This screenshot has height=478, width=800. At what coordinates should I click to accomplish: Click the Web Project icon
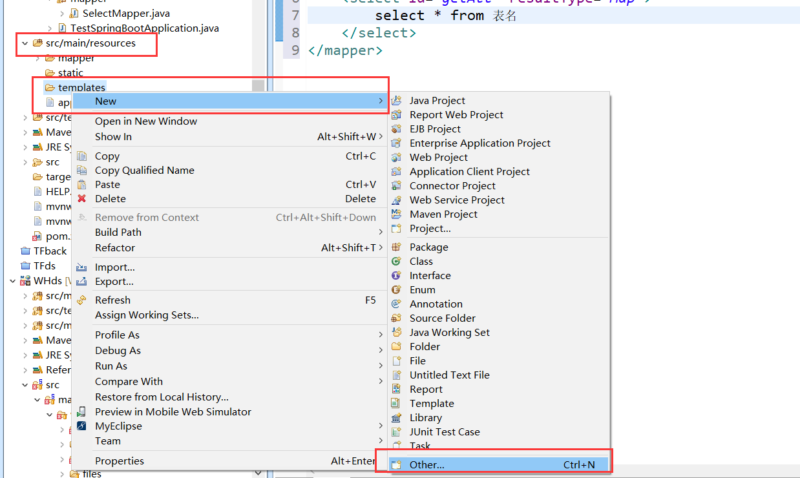(x=397, y=157)
